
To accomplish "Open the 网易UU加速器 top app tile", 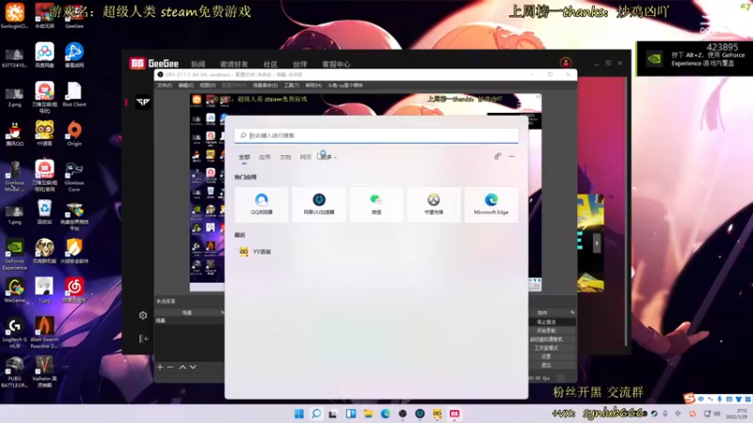I will tap(319, 205).
